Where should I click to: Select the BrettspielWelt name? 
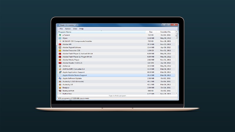click(68, 91)
